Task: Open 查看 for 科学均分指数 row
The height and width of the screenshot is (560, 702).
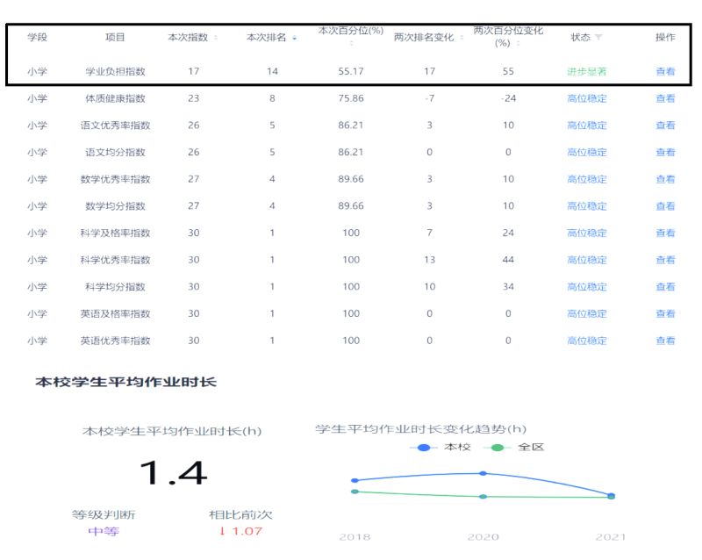Action: point(665,286)
